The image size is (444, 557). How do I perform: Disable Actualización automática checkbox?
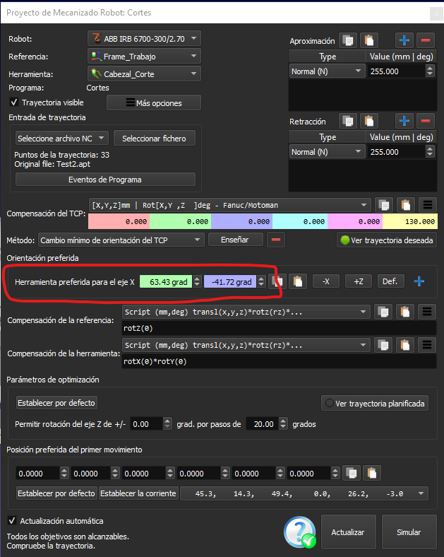(12, 521)
